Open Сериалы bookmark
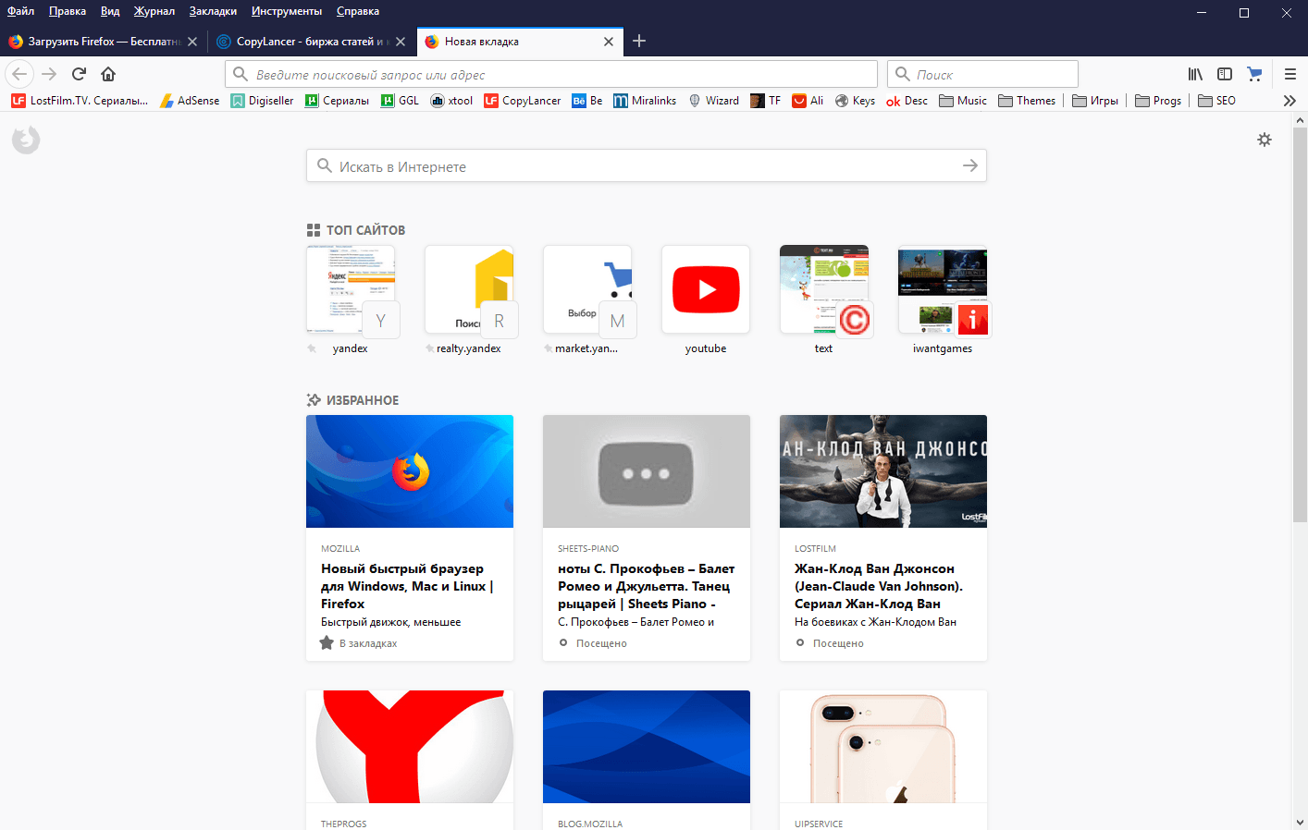1308x830 pixels. coord(337,101)
